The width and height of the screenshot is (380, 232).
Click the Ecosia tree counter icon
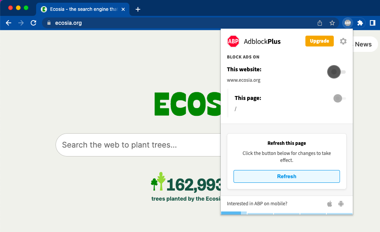coord(158,181)
